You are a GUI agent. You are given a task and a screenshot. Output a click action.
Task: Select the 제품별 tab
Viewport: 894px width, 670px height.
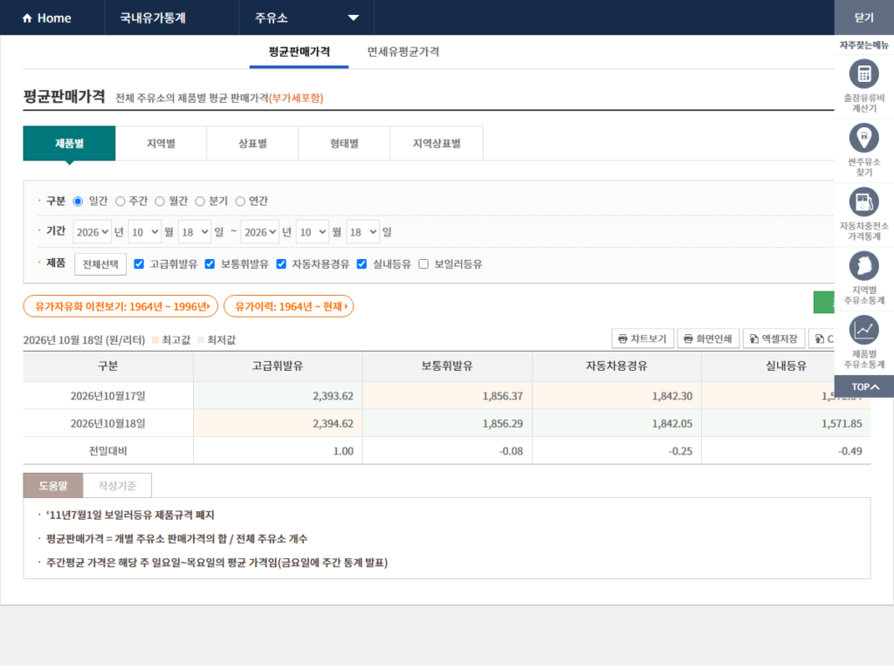(x=69, y=144)
